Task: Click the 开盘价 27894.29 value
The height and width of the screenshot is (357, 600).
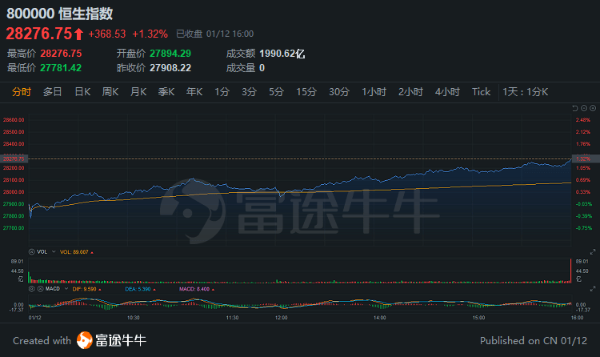Action: pos(170,54)
